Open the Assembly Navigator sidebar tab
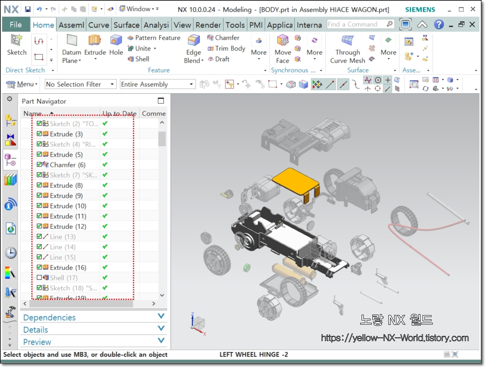 coord(11,120)
